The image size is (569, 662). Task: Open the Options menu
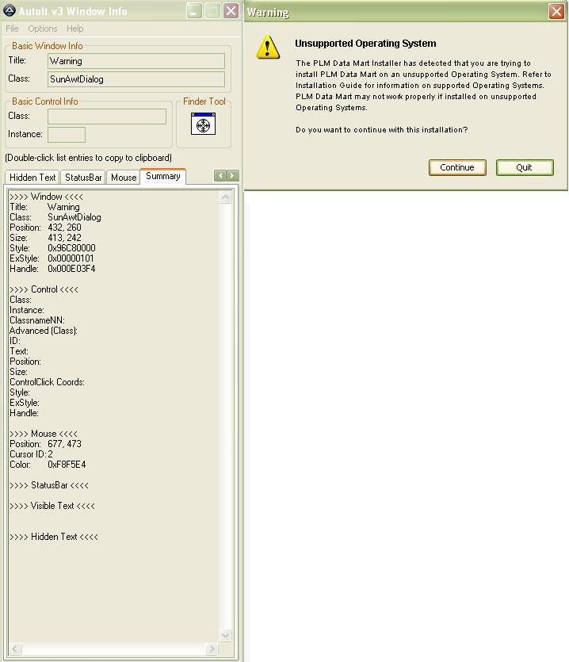(43, 29)
